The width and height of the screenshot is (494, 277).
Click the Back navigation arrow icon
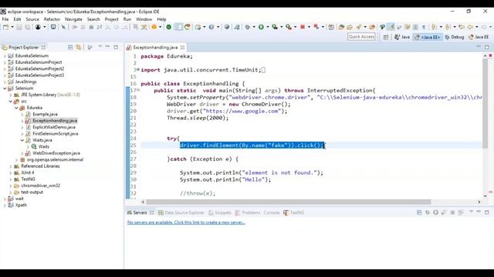(470, 27)
